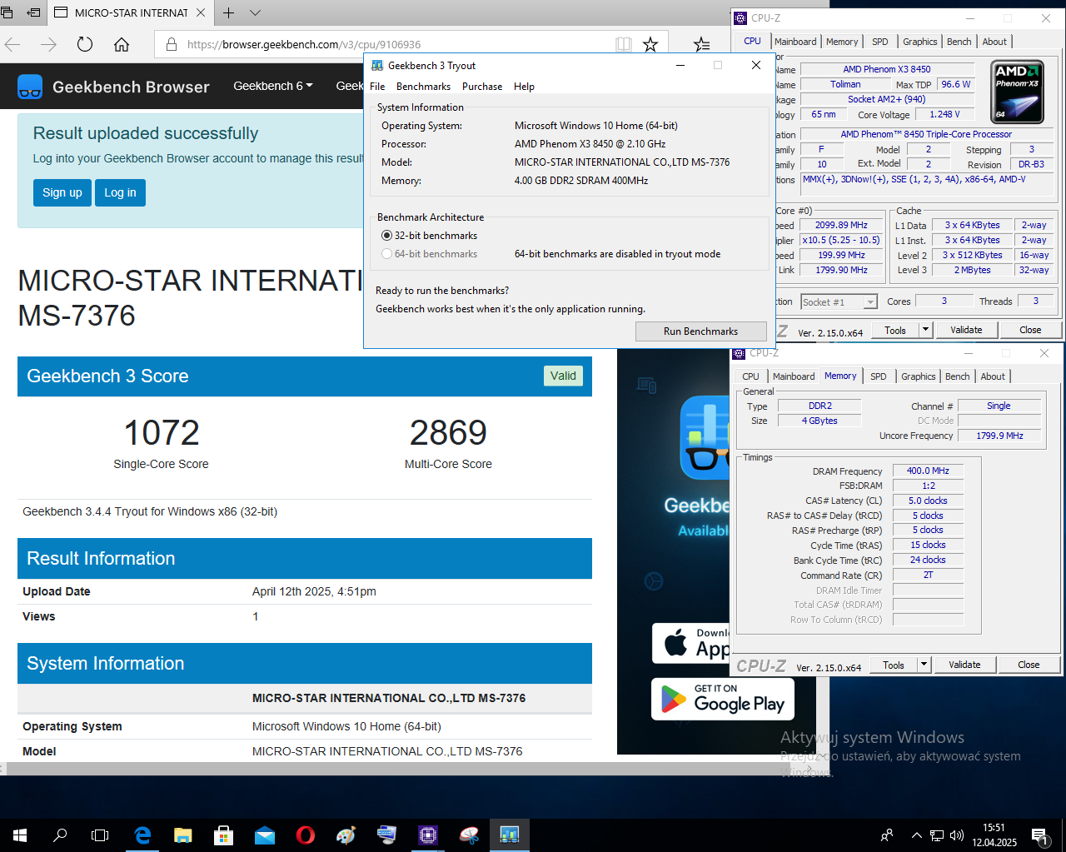Open the reading view book icon
This screenshot has width=1066, height=852.
624,44
